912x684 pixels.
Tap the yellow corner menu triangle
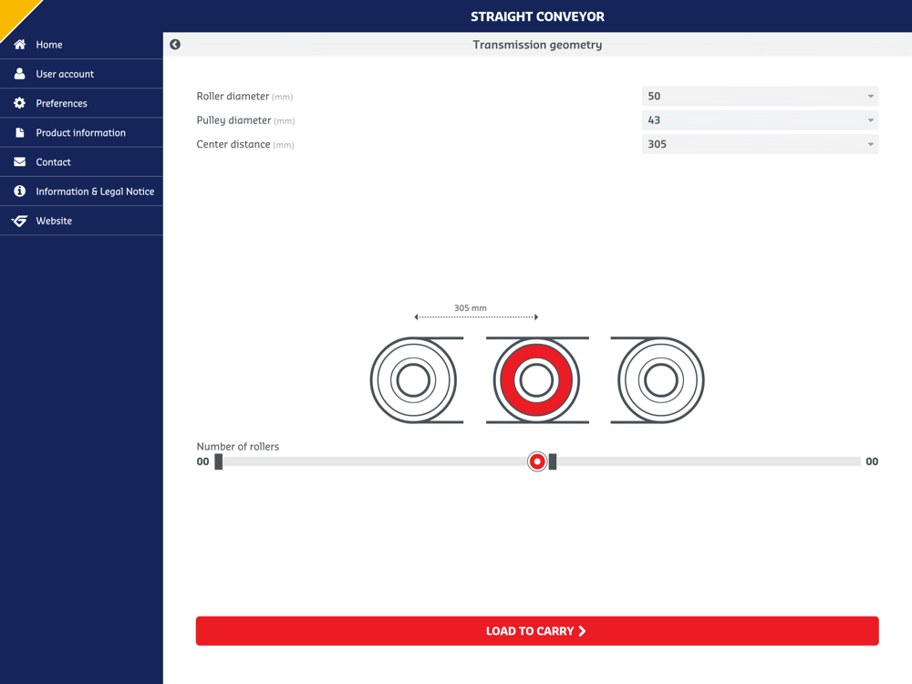[x=15, y=15]
